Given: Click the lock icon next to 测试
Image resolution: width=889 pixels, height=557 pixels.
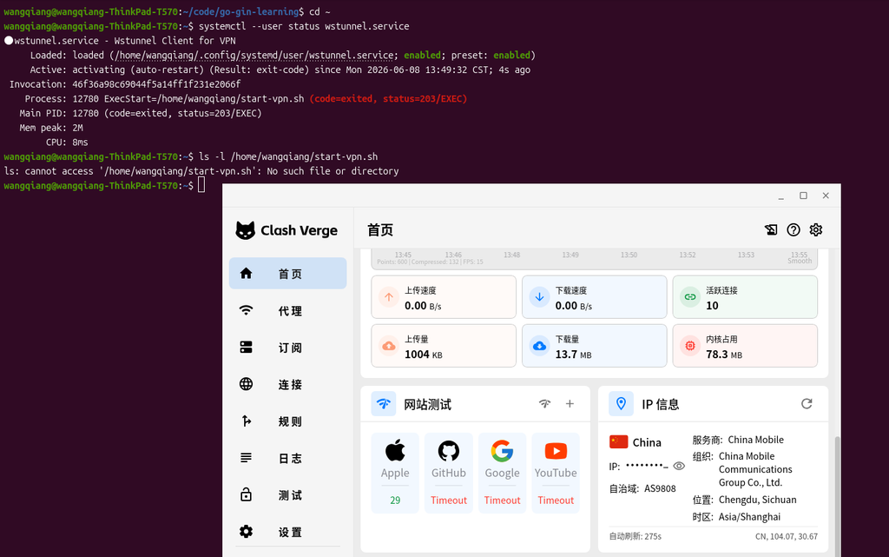Looking at the screenshot, I should click(246, 494).
